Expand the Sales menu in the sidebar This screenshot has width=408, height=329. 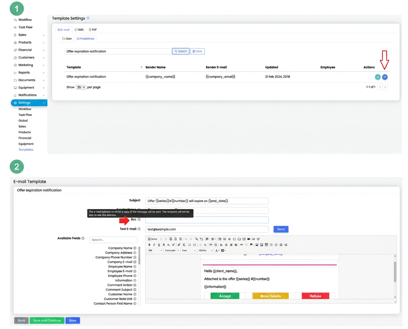29,35
